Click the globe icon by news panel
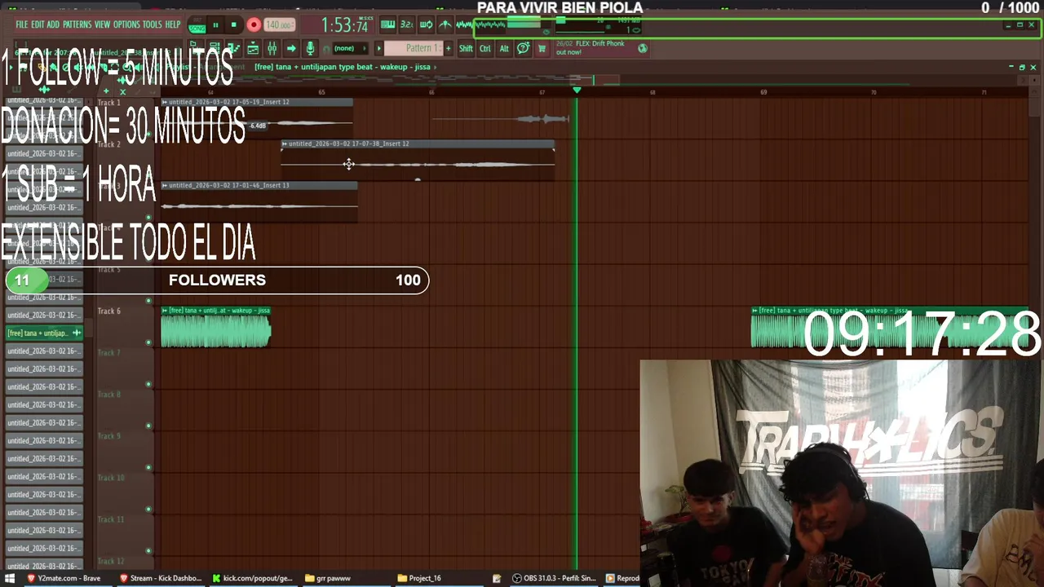This screenshot has width=1044, height=587. [x=643, y=48]
